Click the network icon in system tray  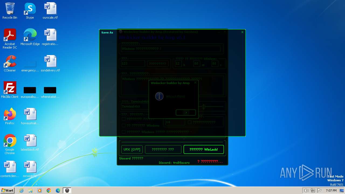click(313, 190)
